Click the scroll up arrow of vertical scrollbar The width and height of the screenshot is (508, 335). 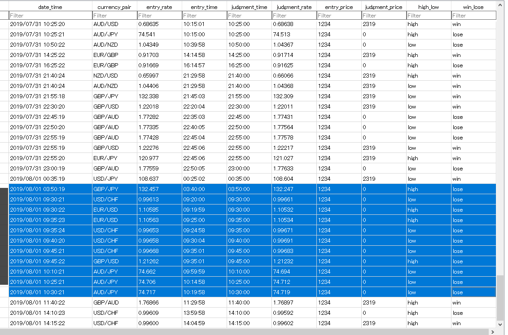click(x=500, y=5)
